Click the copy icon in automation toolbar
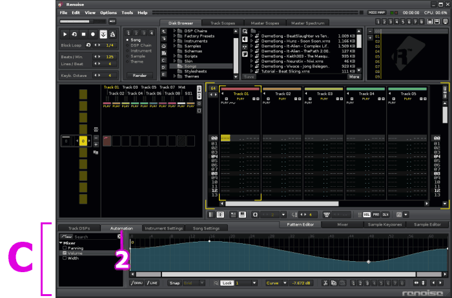This screenshot has height=298, width=452. coord(334,283)
